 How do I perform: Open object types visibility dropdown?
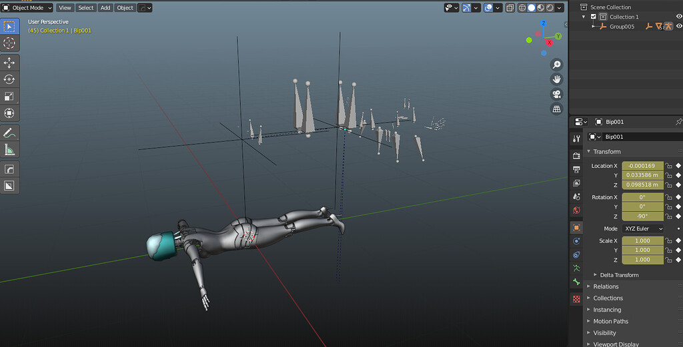[452, 8]
